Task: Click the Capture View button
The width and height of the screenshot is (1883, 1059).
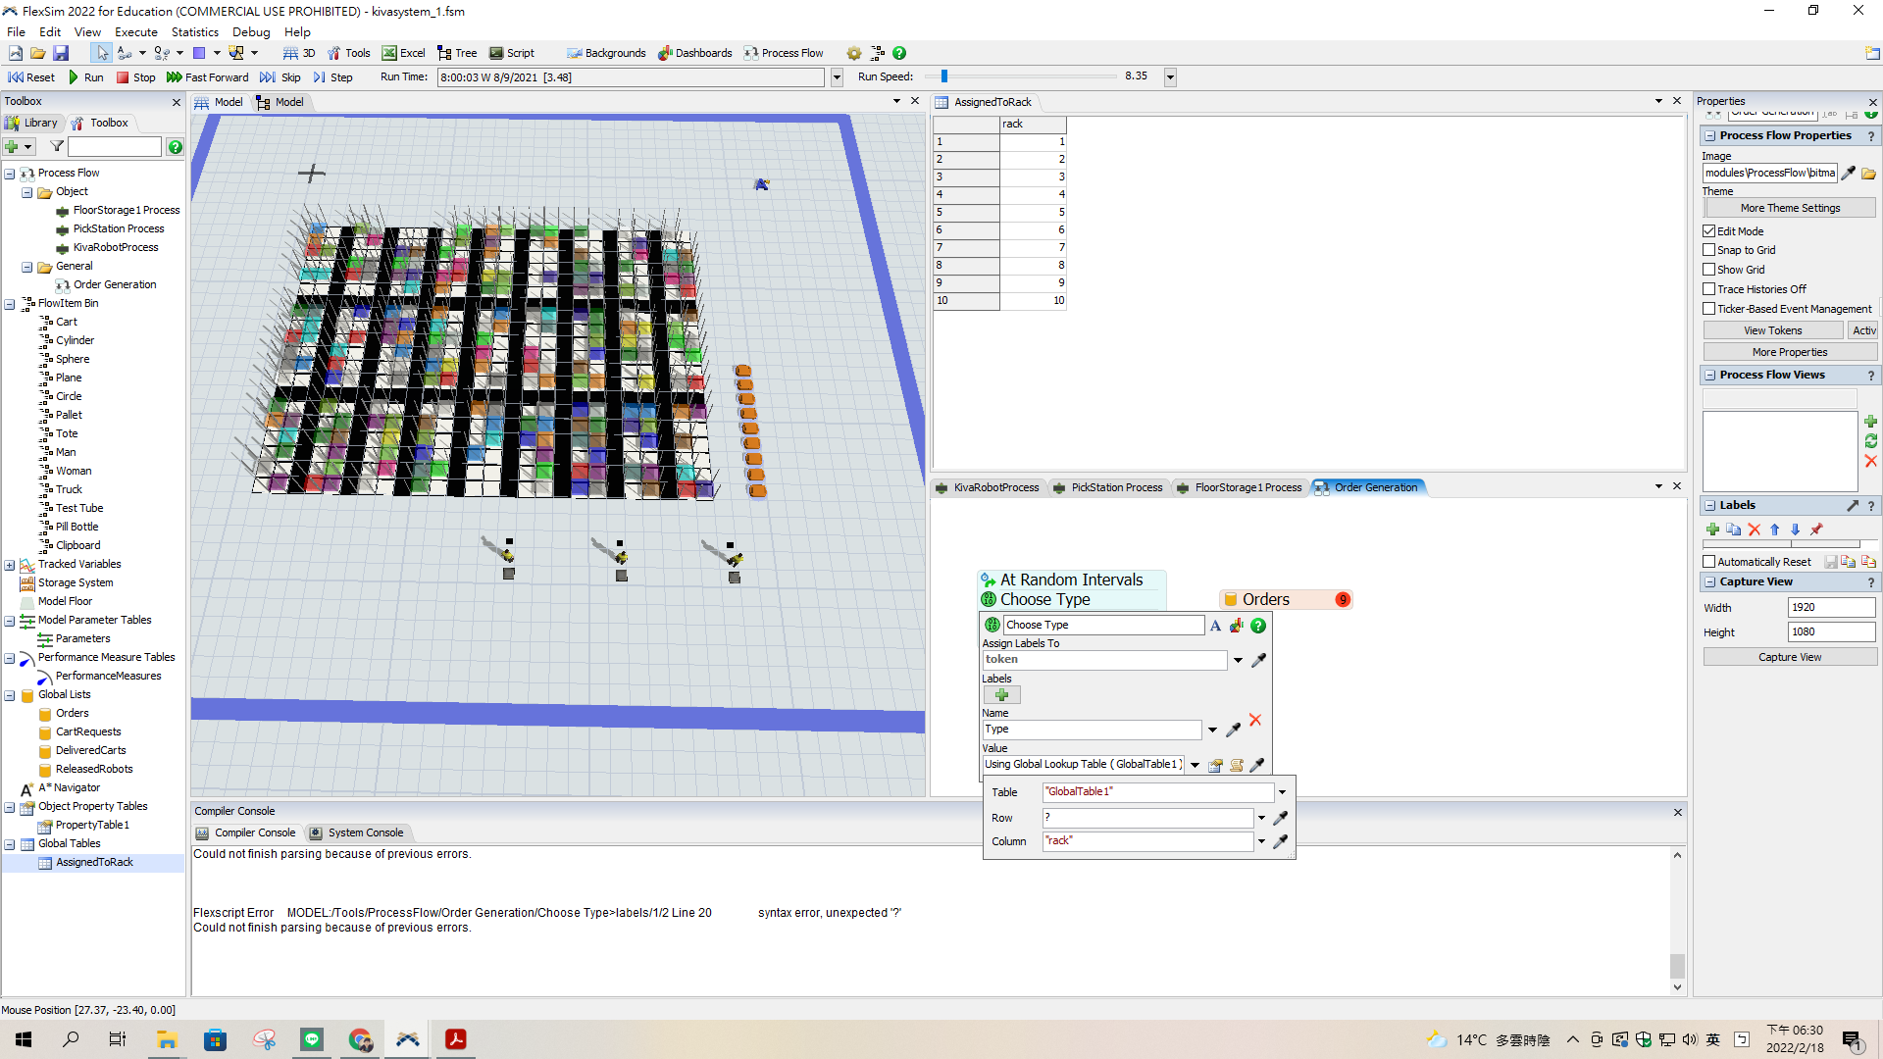Action: [1789, 658]
